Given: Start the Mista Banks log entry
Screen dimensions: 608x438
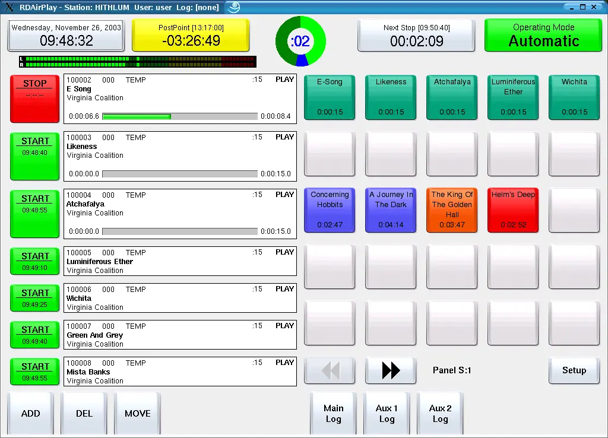Looking at the screenshot, I should tap(35, 372).
